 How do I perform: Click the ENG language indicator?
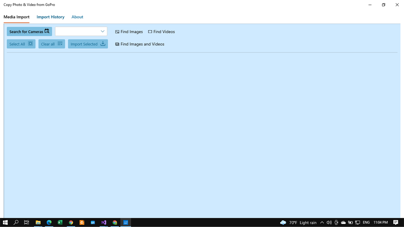pos(366,222)
